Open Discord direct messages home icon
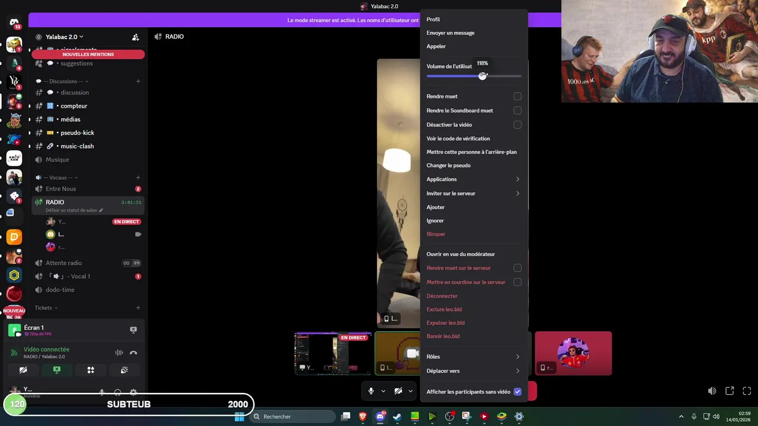Screen dimensions: 758x426 pyautogui.click(x=14, y=22)
